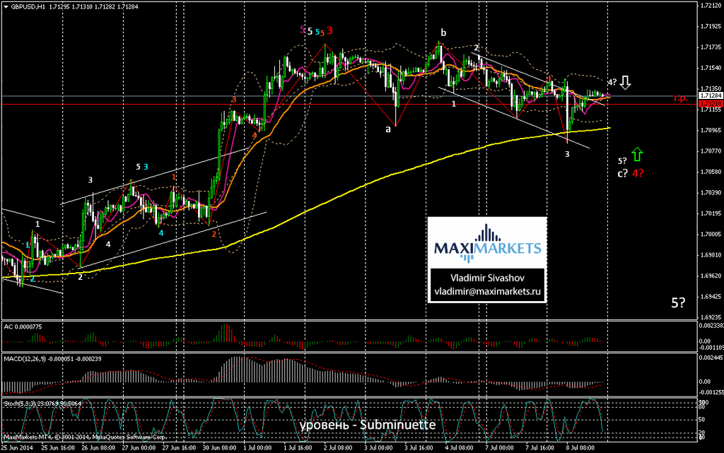This screenshot has height=453, width=724.
Task: Click the 1.70580 price scale value
Action: (x=711, y=172)
